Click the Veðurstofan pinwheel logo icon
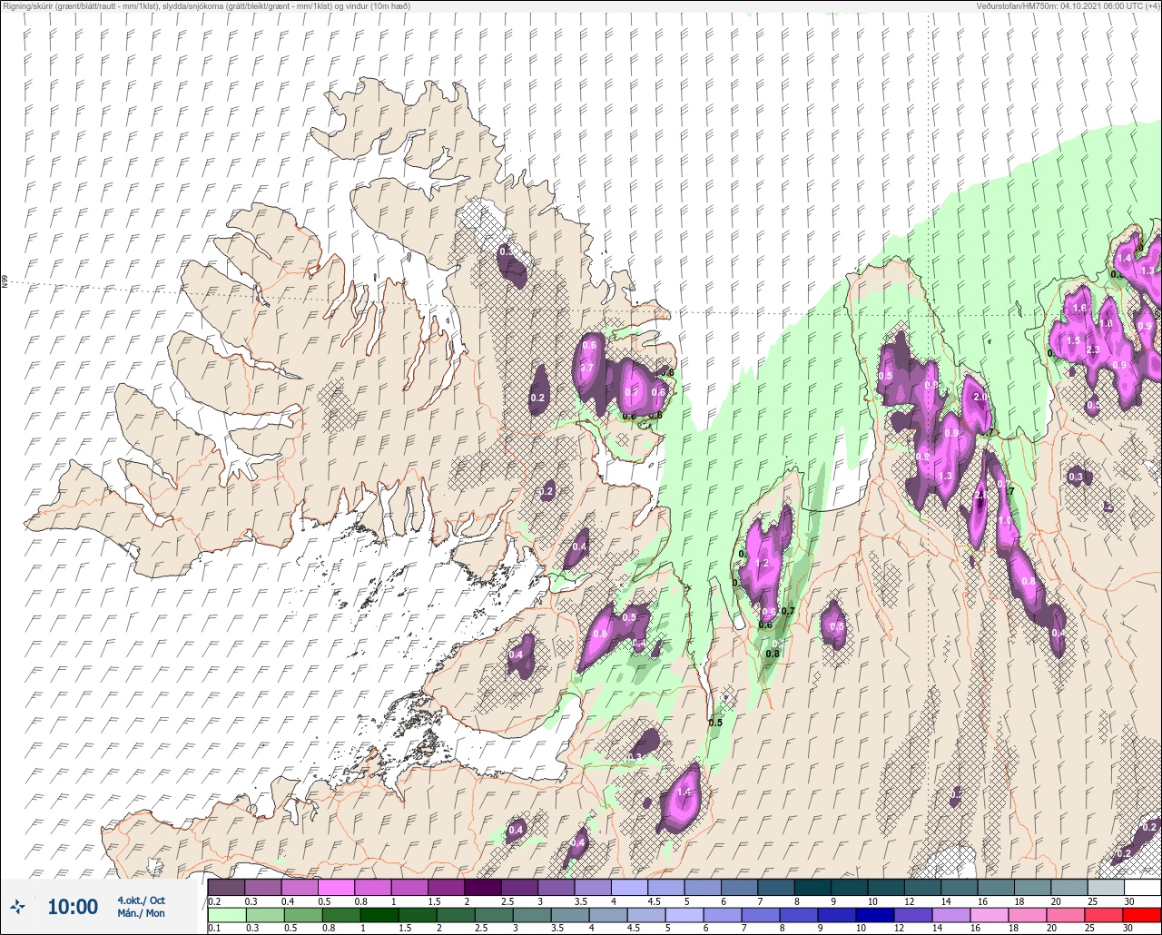The image size is (1162, 935). click(x=18, y=906)
